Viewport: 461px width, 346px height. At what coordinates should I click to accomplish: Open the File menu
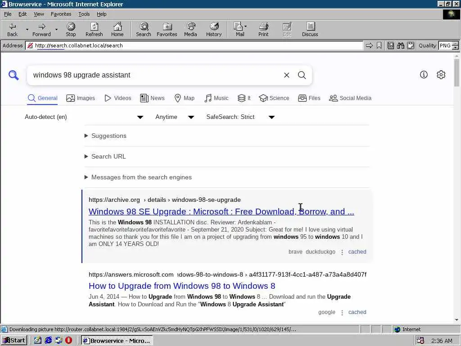8,14
